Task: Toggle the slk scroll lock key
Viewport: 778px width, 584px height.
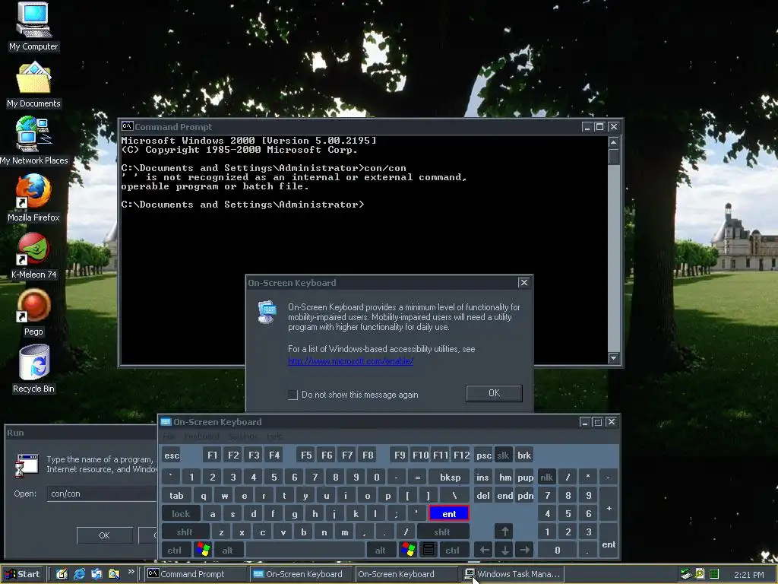Action: [x=503, y=455]
